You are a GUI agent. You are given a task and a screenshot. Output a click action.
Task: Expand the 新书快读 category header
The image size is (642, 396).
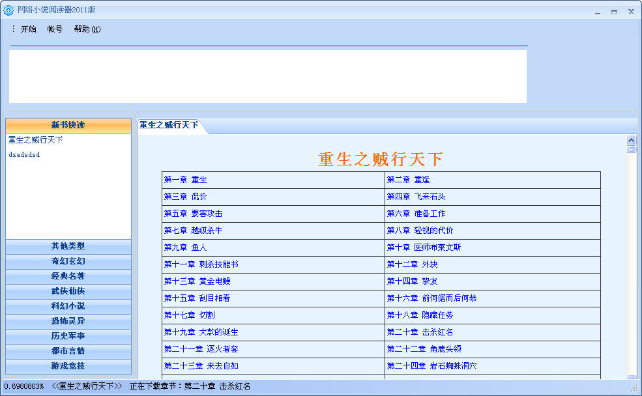tap(68, 125)
